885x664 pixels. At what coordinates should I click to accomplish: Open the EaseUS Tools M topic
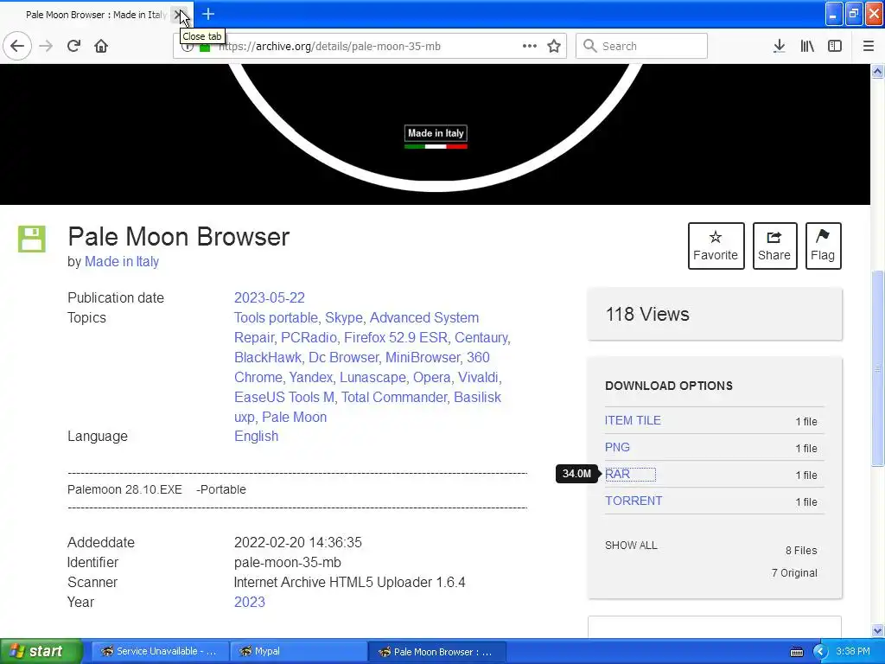(283, 397)
